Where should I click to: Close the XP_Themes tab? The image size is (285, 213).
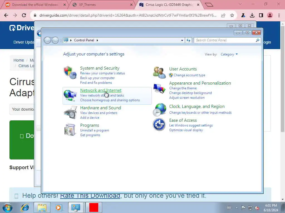point(131,5)
